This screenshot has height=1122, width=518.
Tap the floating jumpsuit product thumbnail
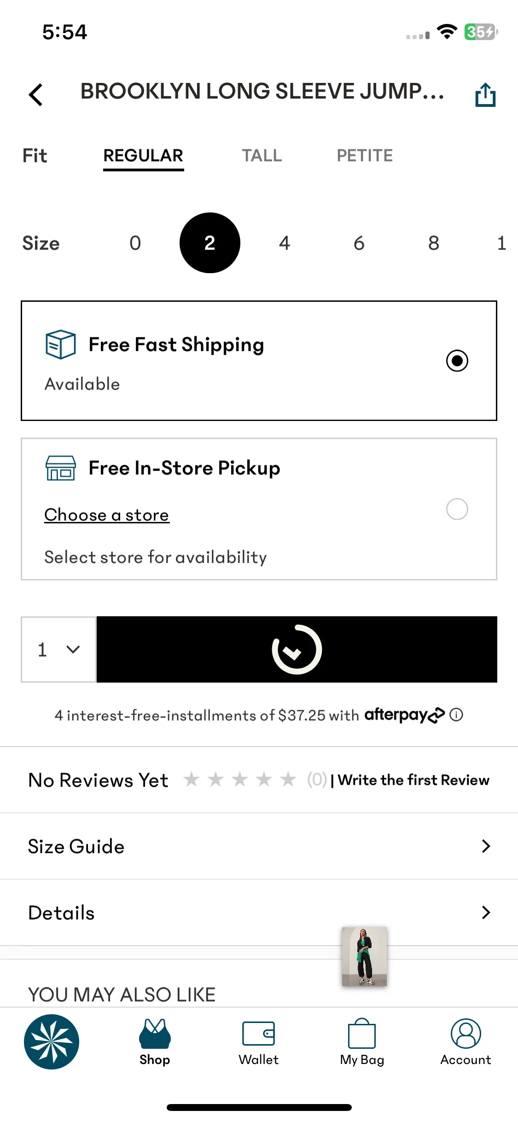coord(364,956)
